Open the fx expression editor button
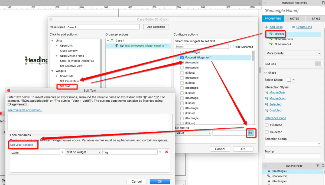 point(251,133)
